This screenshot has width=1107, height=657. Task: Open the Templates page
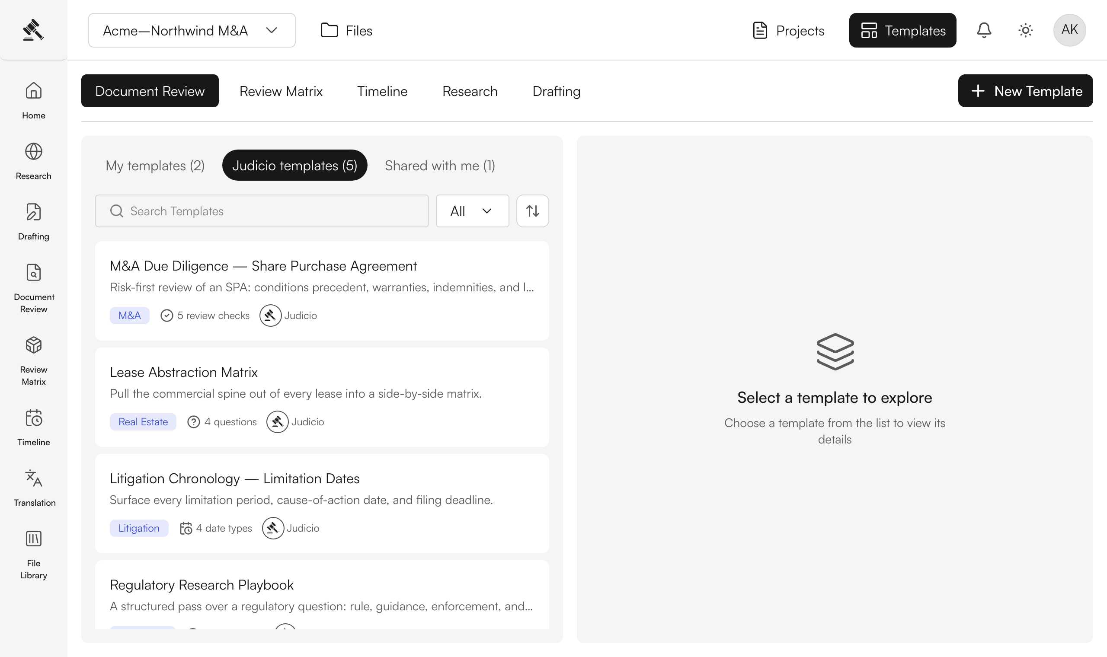(x=902, y=30)
